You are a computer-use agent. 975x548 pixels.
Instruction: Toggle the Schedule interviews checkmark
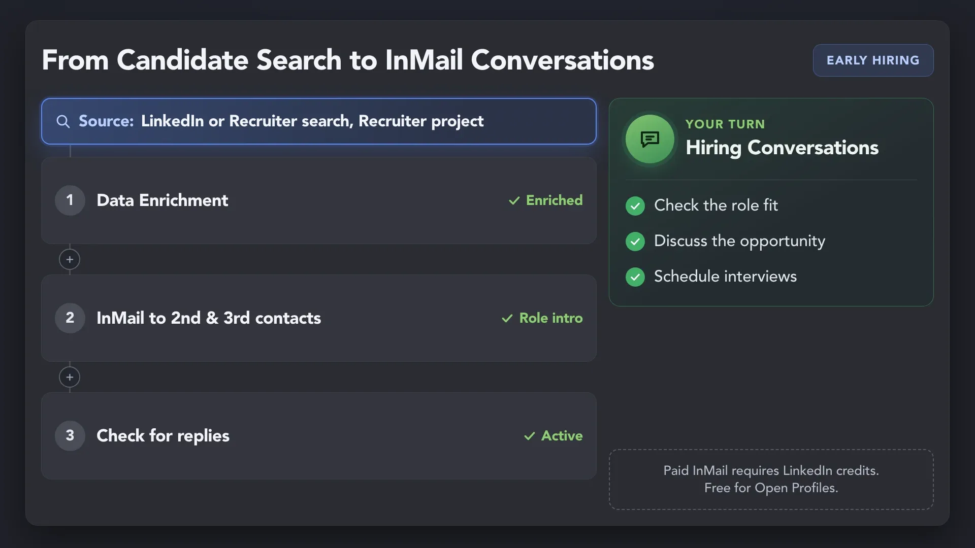pyautogui.click(x=635, y=277)
